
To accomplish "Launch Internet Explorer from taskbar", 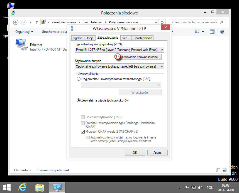I will coord(23,187).
